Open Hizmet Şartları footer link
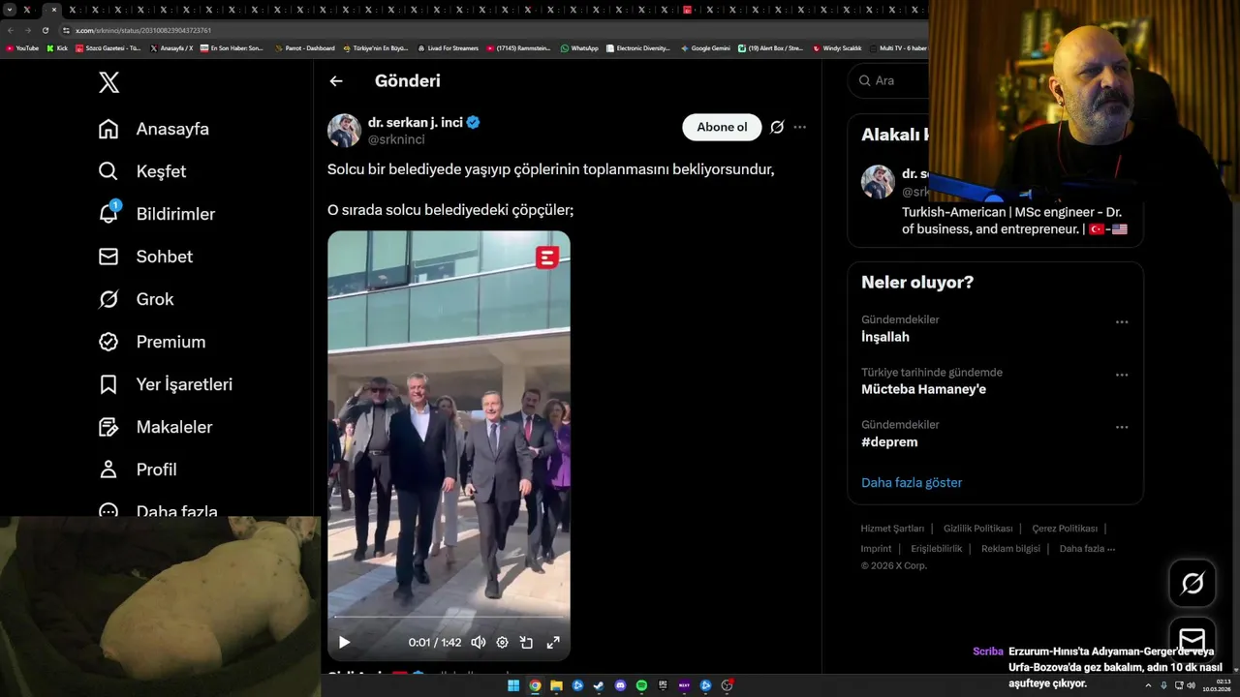 pyautogui.click(x=892, y=529)
